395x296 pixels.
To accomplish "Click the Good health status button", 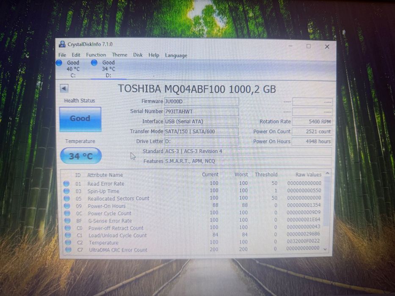I will (80, 119).
